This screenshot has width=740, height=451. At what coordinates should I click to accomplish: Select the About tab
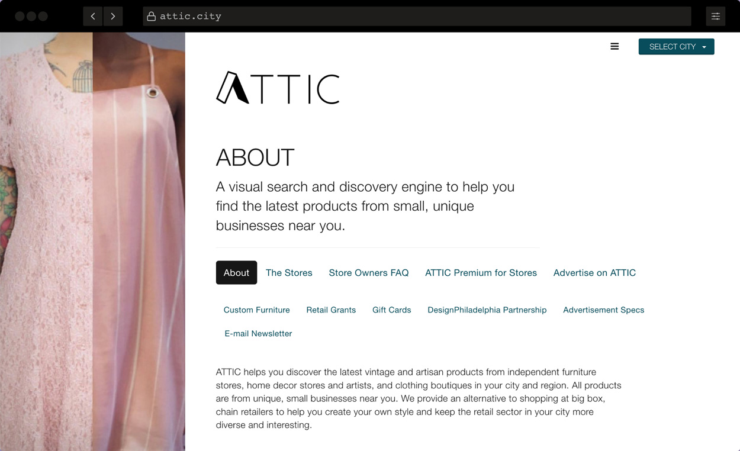[236, 272]
